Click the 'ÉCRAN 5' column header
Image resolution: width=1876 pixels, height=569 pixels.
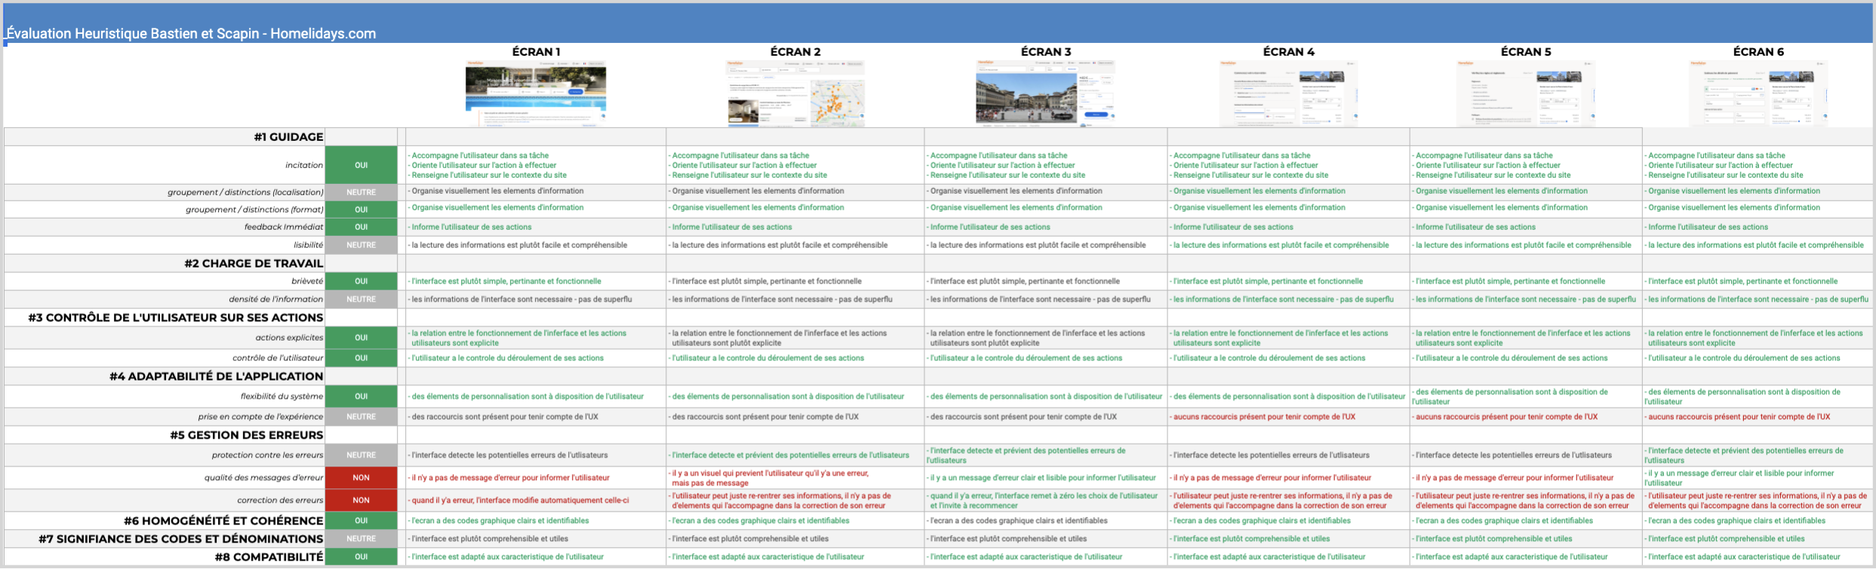tap(1526, 52)
